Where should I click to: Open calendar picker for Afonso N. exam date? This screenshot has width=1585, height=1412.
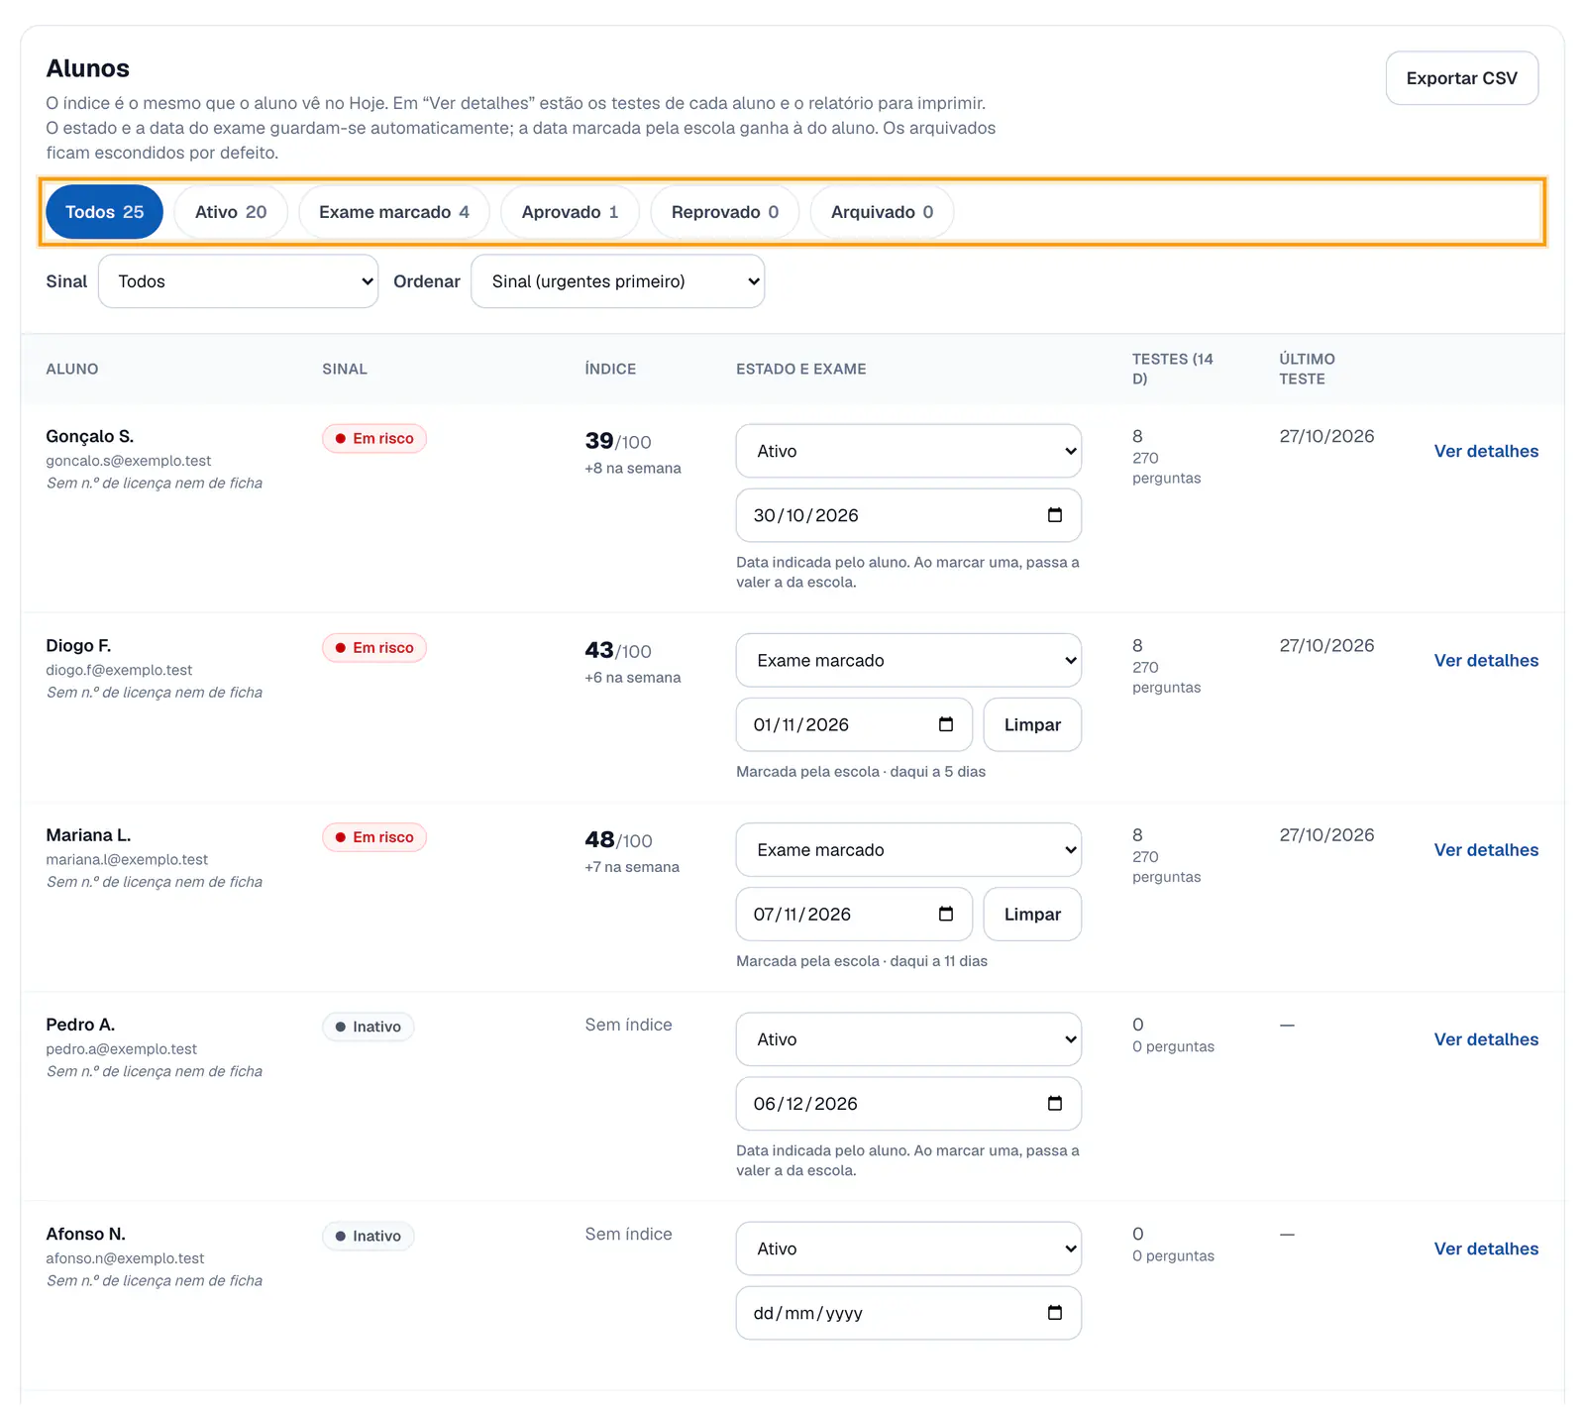(1054, 1313)
